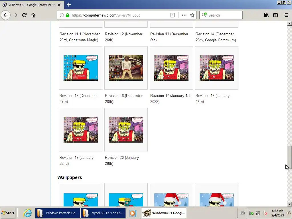Open a new browser tab
Viewport: 292px width, 219px height.
(x=68, y=5)
